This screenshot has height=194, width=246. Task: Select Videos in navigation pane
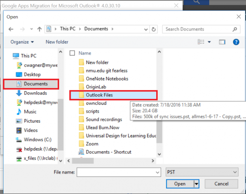pyautogui.click(x=27, y=130)
